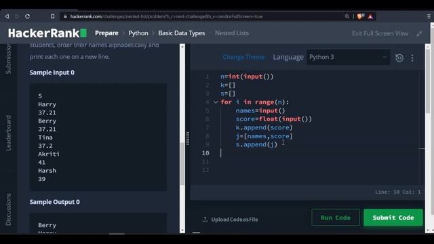
Task: Click the problem panel scroll-up arrow
Action: 182,47
